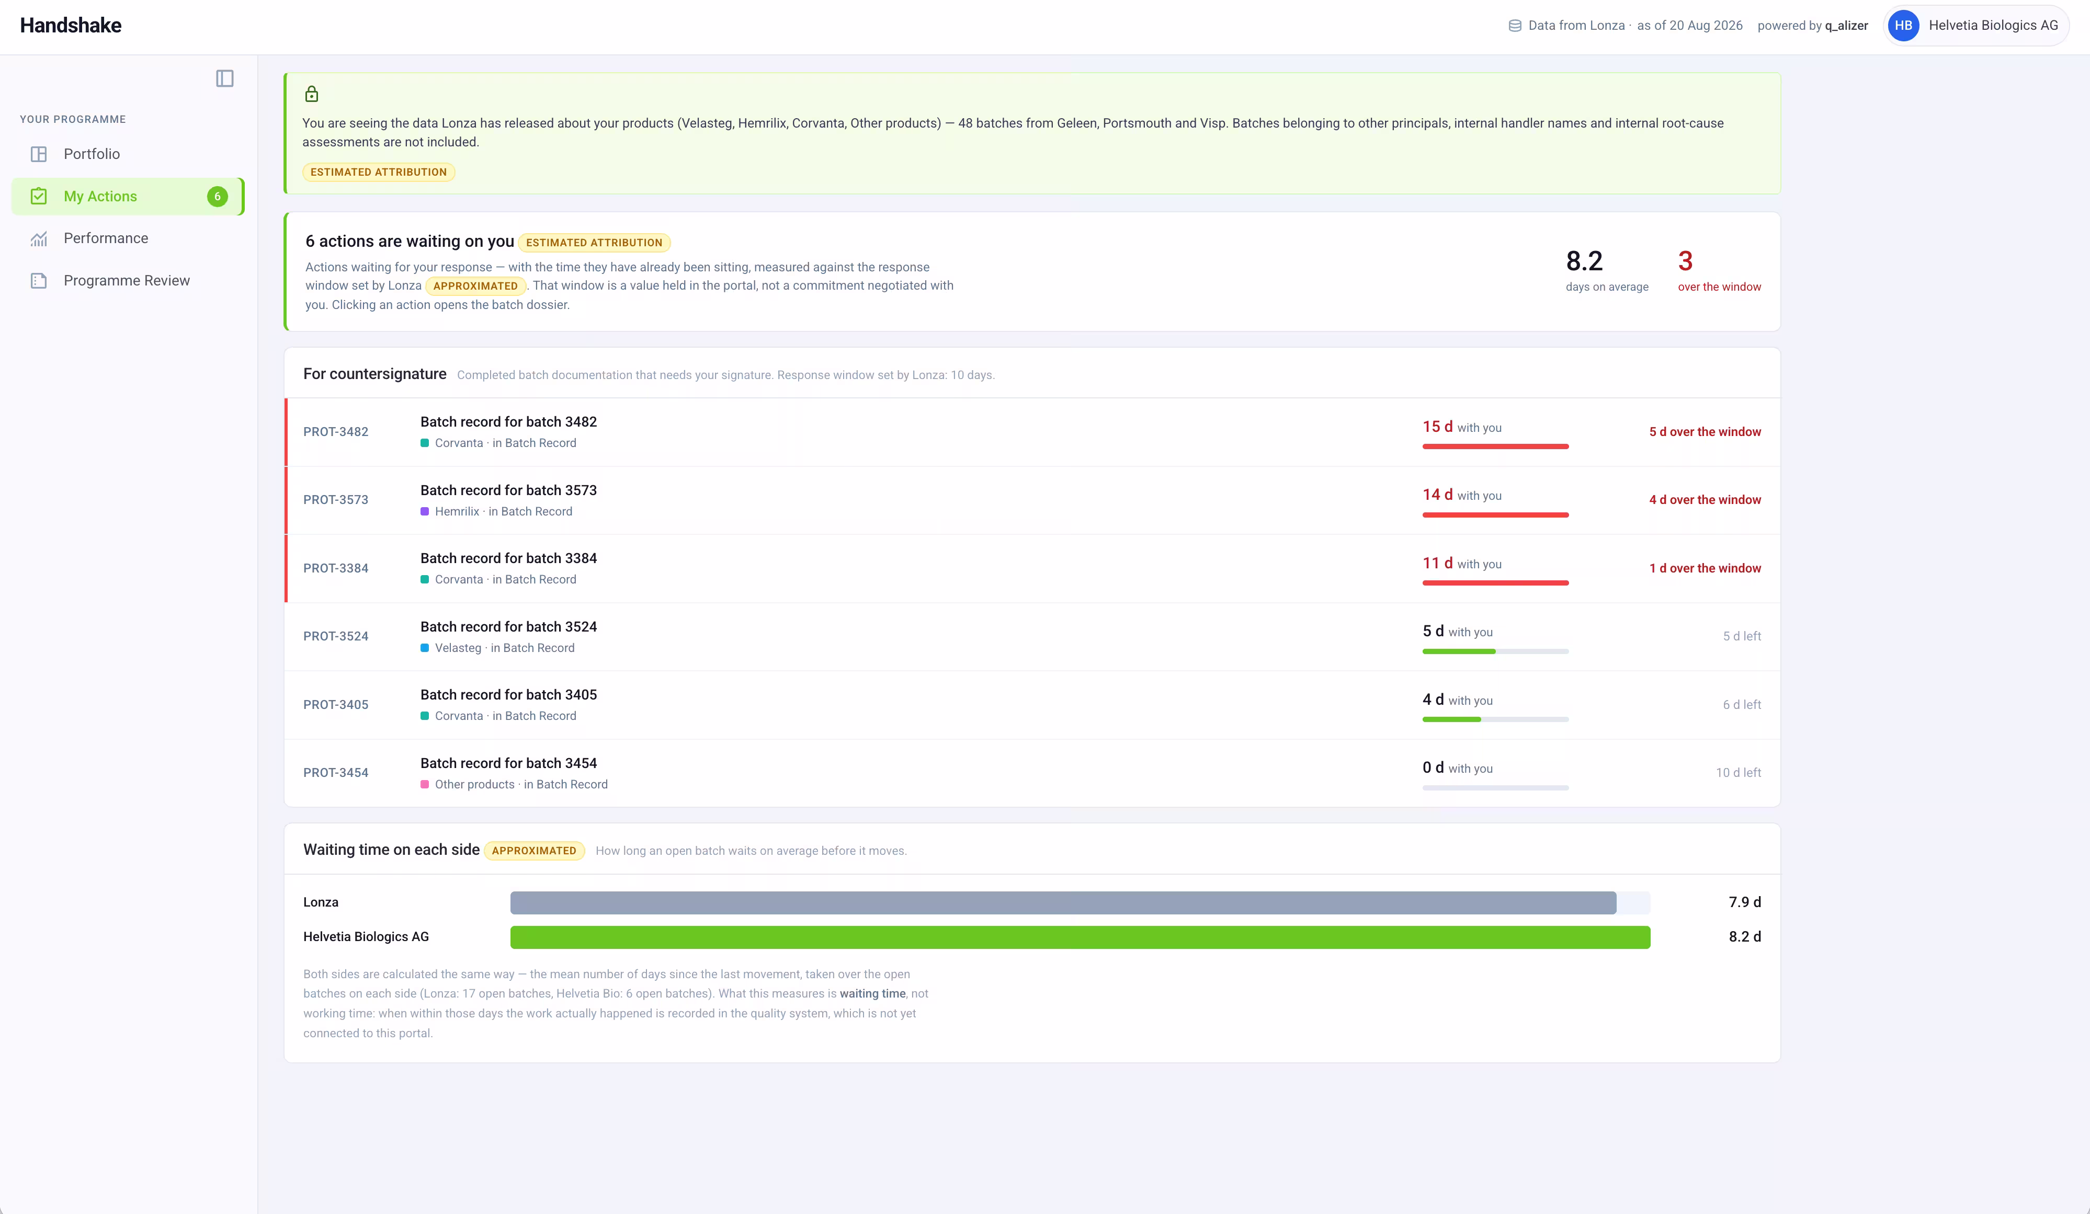This screenshot has width=2090, height=1214.
Task: Click the Estimated Attribution badge in the green notice
Action: coord(378,173)
